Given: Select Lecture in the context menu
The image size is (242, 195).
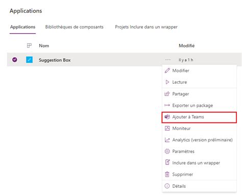Looking at the screenshot, I should [199, 82].
